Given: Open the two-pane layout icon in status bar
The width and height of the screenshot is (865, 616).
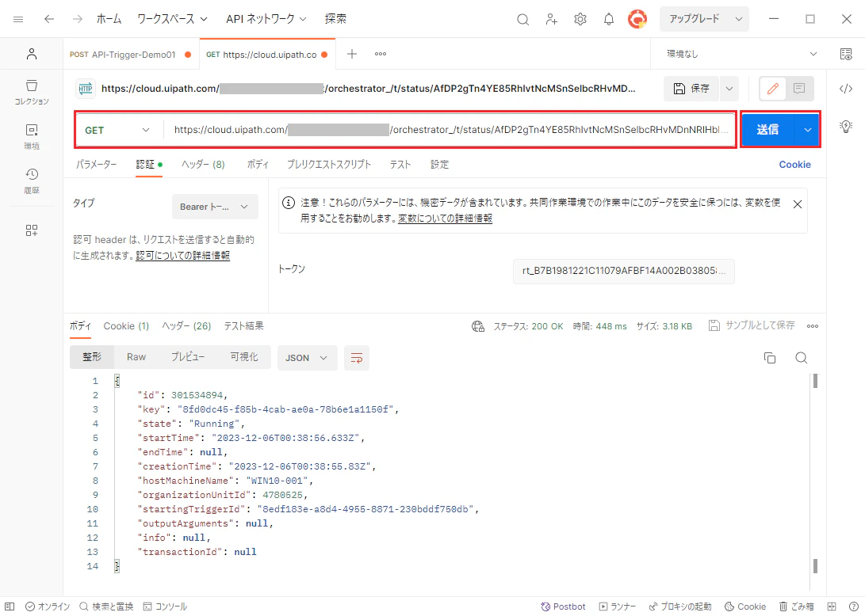Looking at the screenshot, I should 832,606.
